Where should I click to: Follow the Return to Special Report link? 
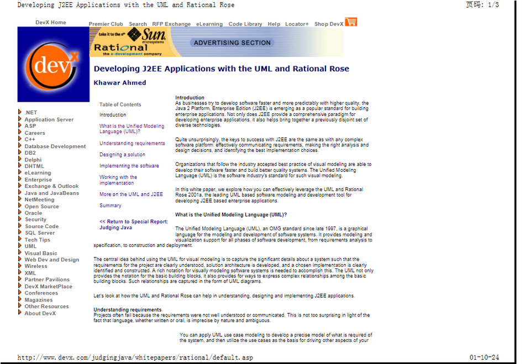pyautogui.click(x=133, y=221)
